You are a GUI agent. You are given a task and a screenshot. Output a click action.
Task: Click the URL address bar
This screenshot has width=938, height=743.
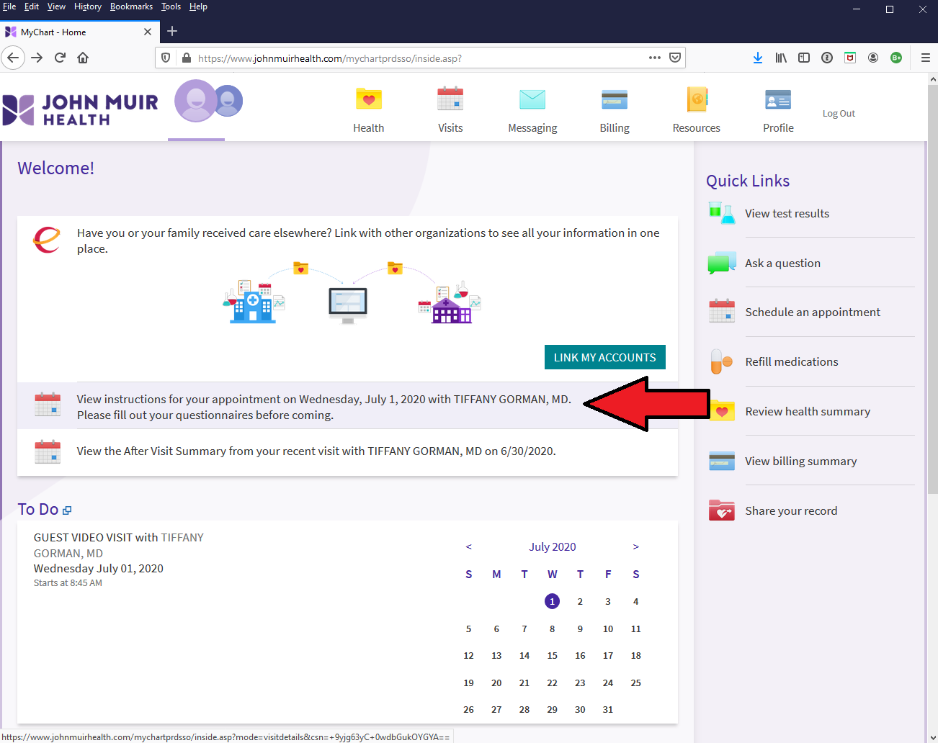(x=420, y=58)
